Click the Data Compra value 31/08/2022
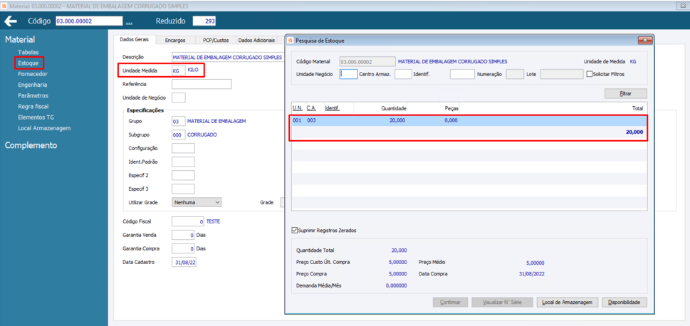The height and width of the screenshot is (326, 690). coord(532,273)
